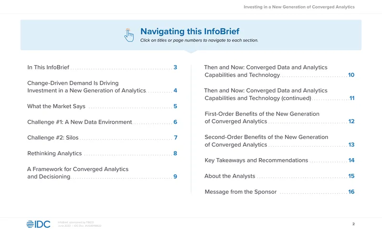Navigate to 'A Framework for Converged Analytics'

pyautogui.click(x=78, y=169)
